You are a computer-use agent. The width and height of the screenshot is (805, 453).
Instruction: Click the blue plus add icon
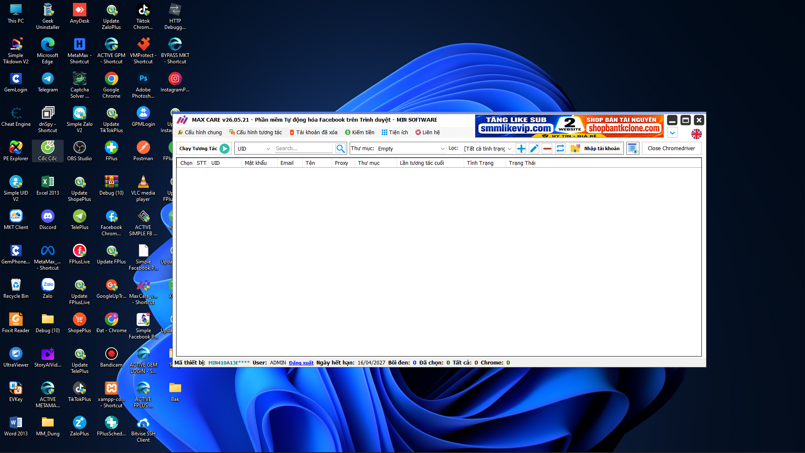[x=521, y=148]
